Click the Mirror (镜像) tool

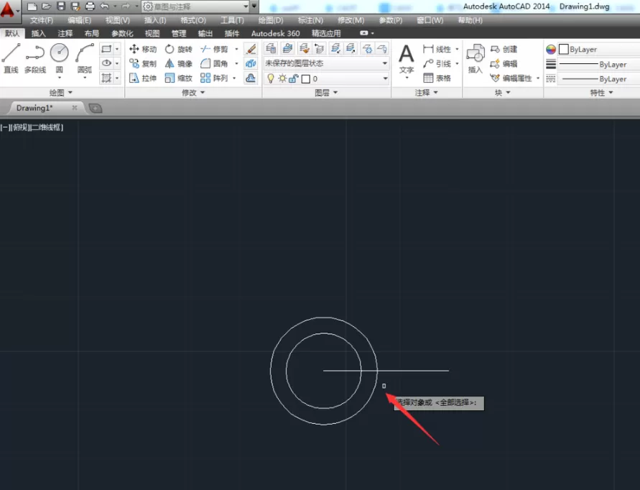tap(178, 64)
